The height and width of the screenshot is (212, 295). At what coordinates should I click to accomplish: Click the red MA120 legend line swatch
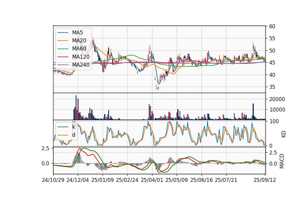pos(63,57)
